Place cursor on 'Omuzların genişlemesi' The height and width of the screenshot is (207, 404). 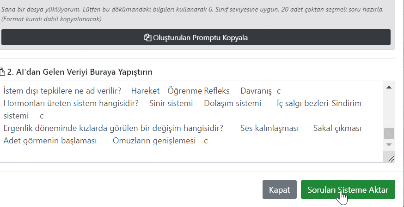pos(154,141)
